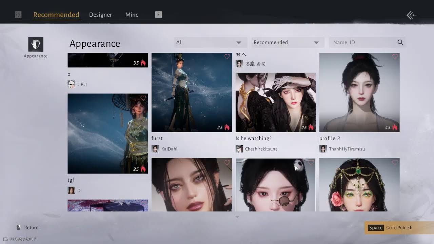Favorite the gold headdress portrait heart

[395, 163]
